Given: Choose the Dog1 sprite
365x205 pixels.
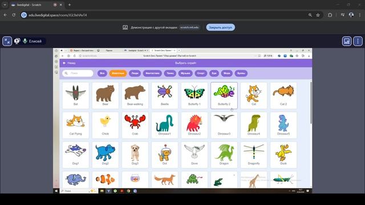Looking at the screenshot, I should click(x=76, y=155).
